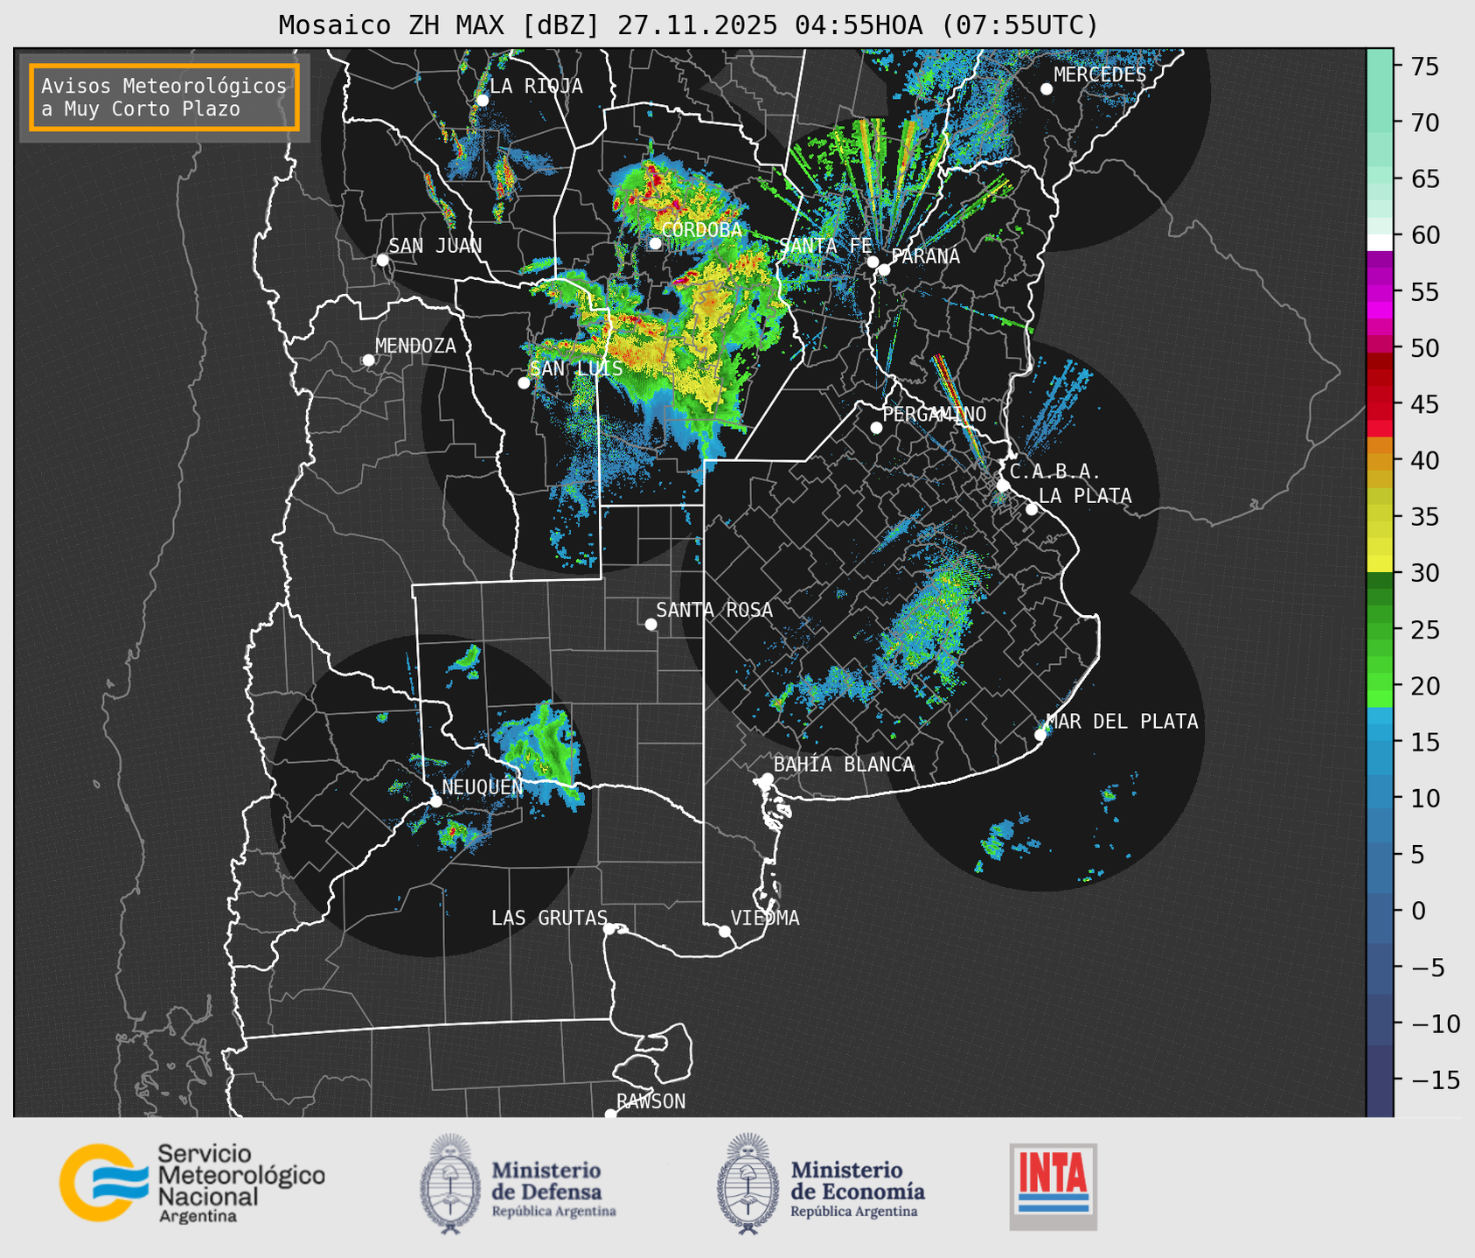Screen dimensions: 1475x1258
Task: Click the Mar del Plata marker dot
Action: (x=1040, y=735)
